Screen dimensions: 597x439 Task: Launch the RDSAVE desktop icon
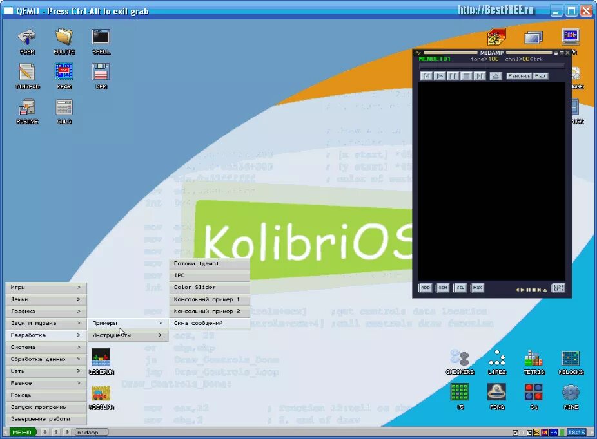click(27, 111)
